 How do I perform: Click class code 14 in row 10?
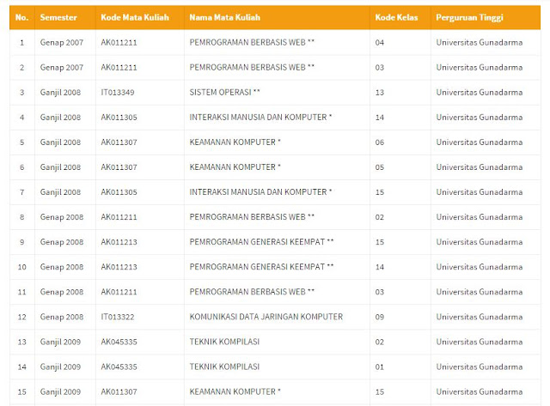380,267
